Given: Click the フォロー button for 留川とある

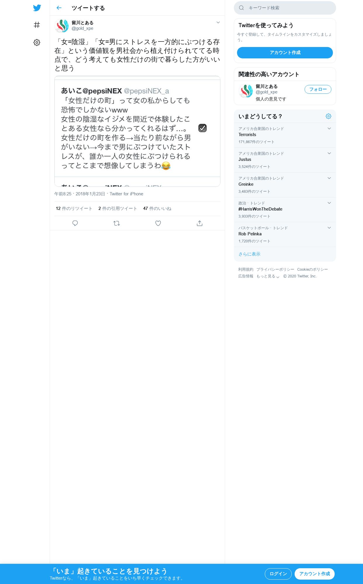Looking at the screenshot, I should tap(318, 89).
